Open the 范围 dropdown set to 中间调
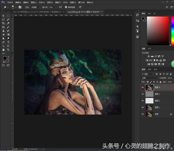The width and height of the screenshot is (174, 151). coord(36,7)
